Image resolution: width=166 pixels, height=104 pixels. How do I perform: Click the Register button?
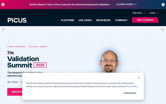[x=15, y=92]
